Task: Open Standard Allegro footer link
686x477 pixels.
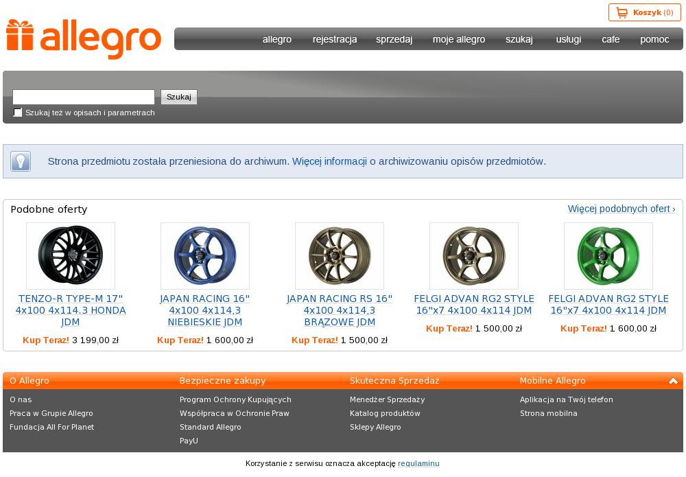Action: tap(211, 427)
